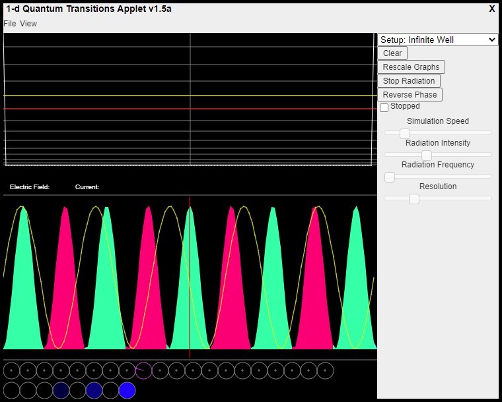Click the yellow horizontal energy level line
Screen dimensions: 502x402
[99, 96]
